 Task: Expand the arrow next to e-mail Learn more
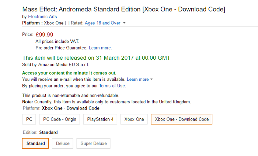pos(151,80)
